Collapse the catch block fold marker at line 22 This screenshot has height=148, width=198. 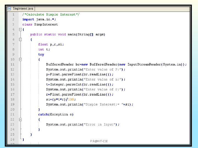(20, 119)
